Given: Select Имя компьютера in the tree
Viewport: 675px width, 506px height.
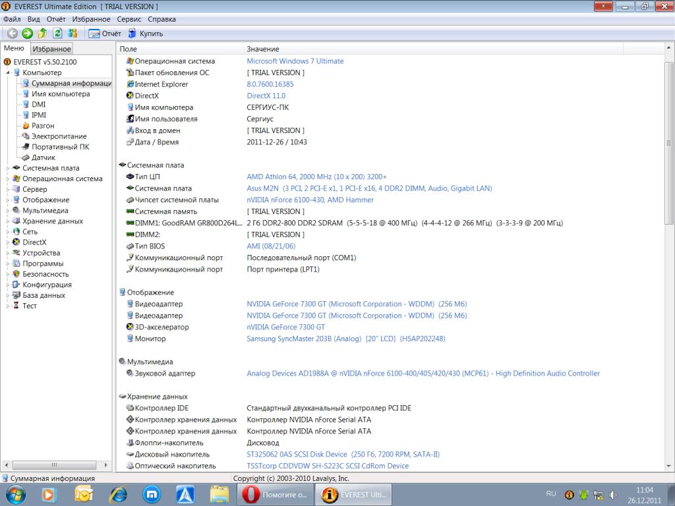Looking at the screenshot, I should 61,94.
